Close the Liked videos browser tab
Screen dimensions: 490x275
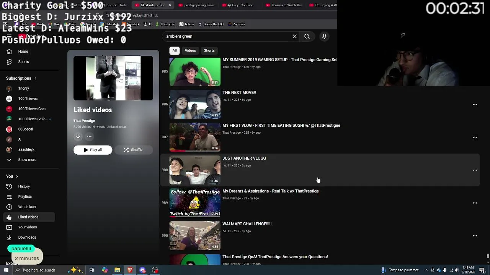[170, 5]
